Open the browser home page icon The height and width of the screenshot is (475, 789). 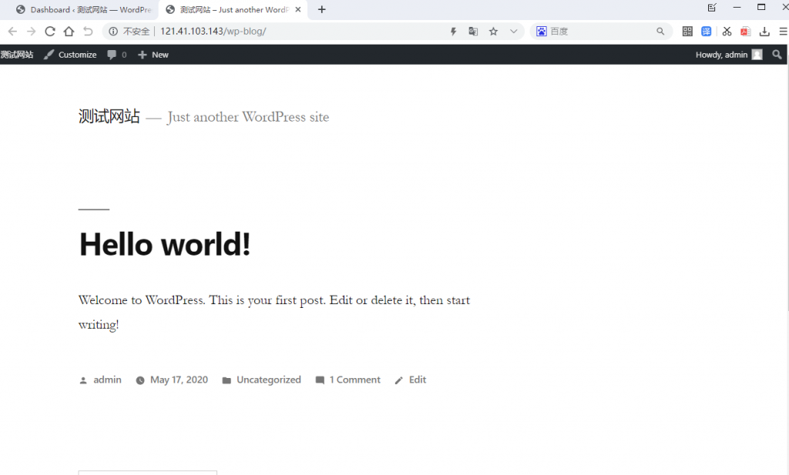pyautogui.click(x=69, y=31)
